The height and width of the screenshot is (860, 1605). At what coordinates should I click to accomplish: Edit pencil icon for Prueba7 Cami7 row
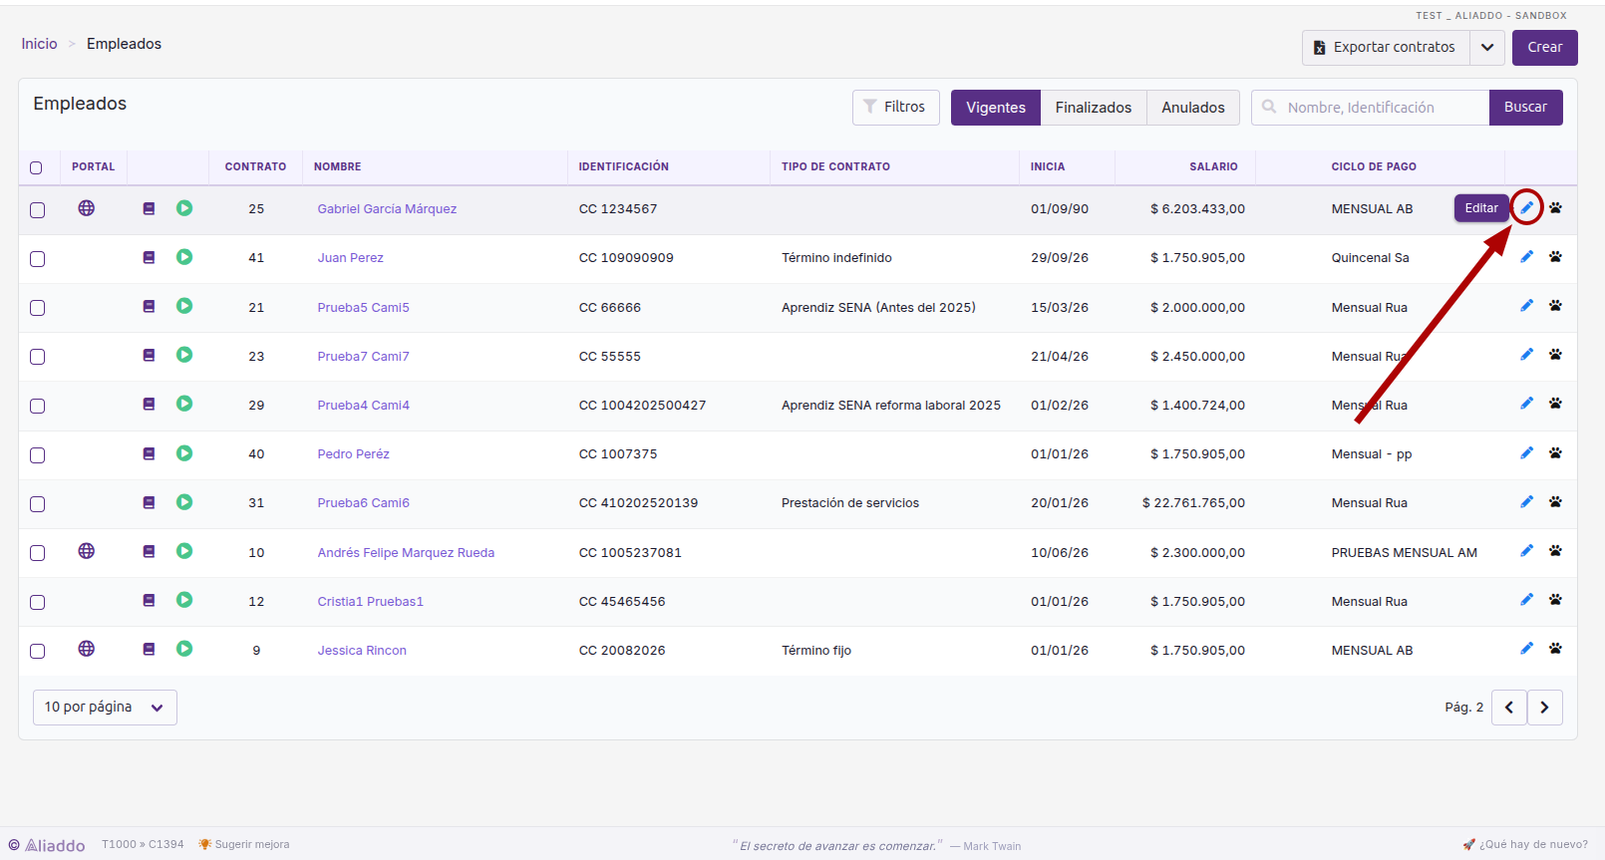click(1526, 355)
